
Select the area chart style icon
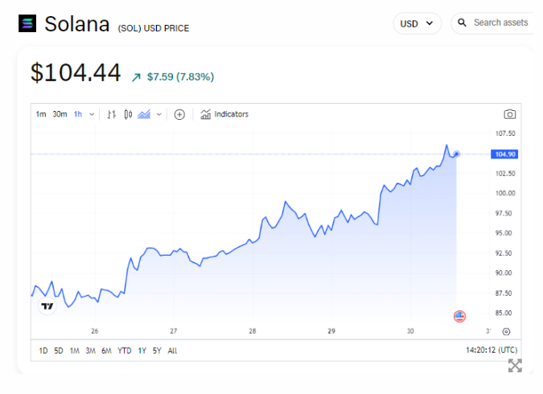pos(145,114)
